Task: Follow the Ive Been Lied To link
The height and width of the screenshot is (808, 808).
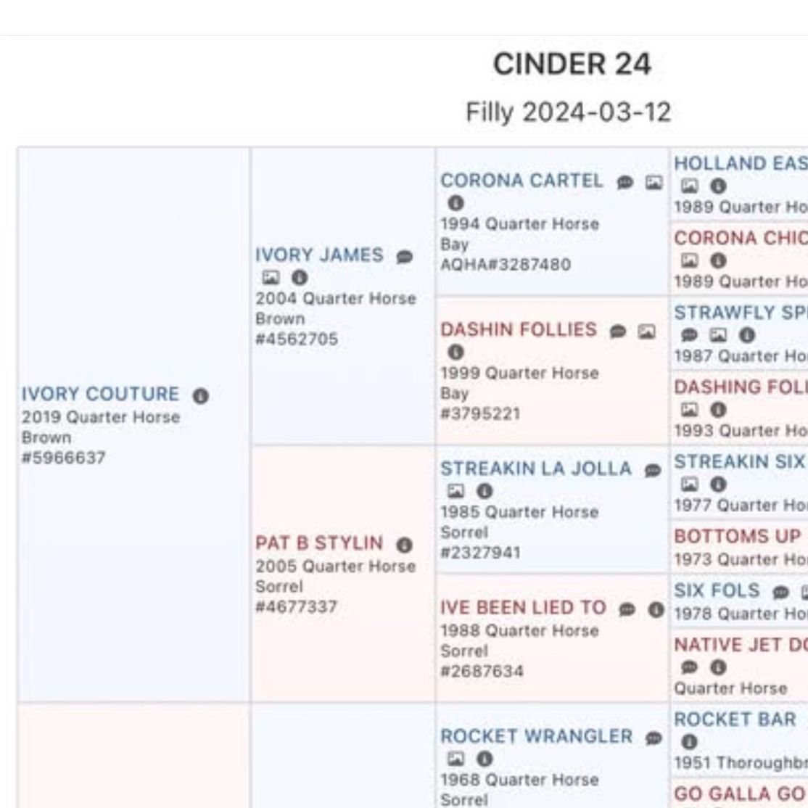Action: (523, 608)
